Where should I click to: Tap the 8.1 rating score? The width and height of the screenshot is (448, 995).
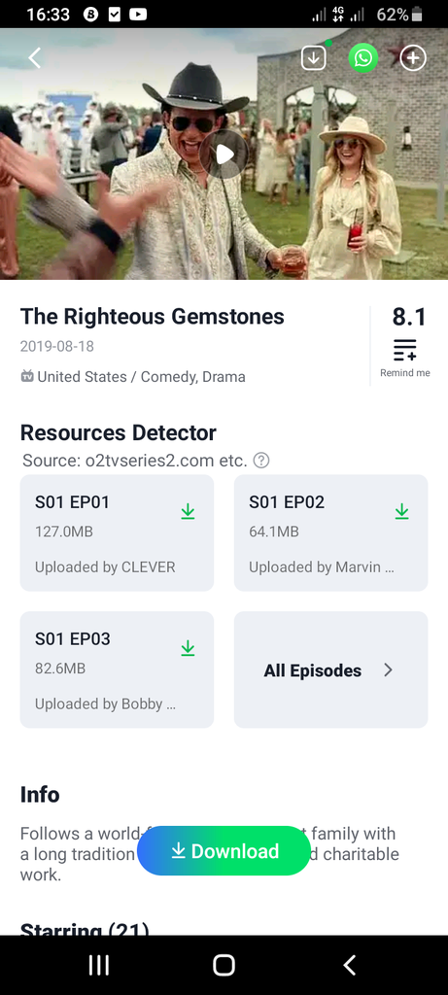click(409, 317)
